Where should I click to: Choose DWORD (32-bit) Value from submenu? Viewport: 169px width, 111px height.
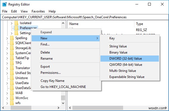click(126, 58)
